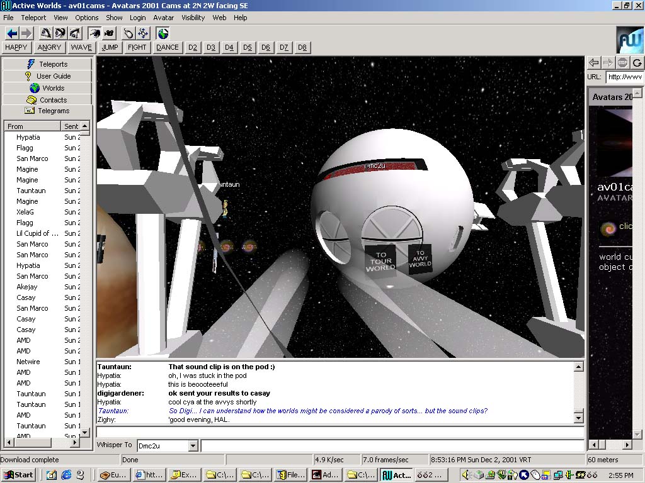This screenshot has height=483, width=645.
Task: Open the Teleport menu
Action: pyautogui.click(x=33, y=18)
